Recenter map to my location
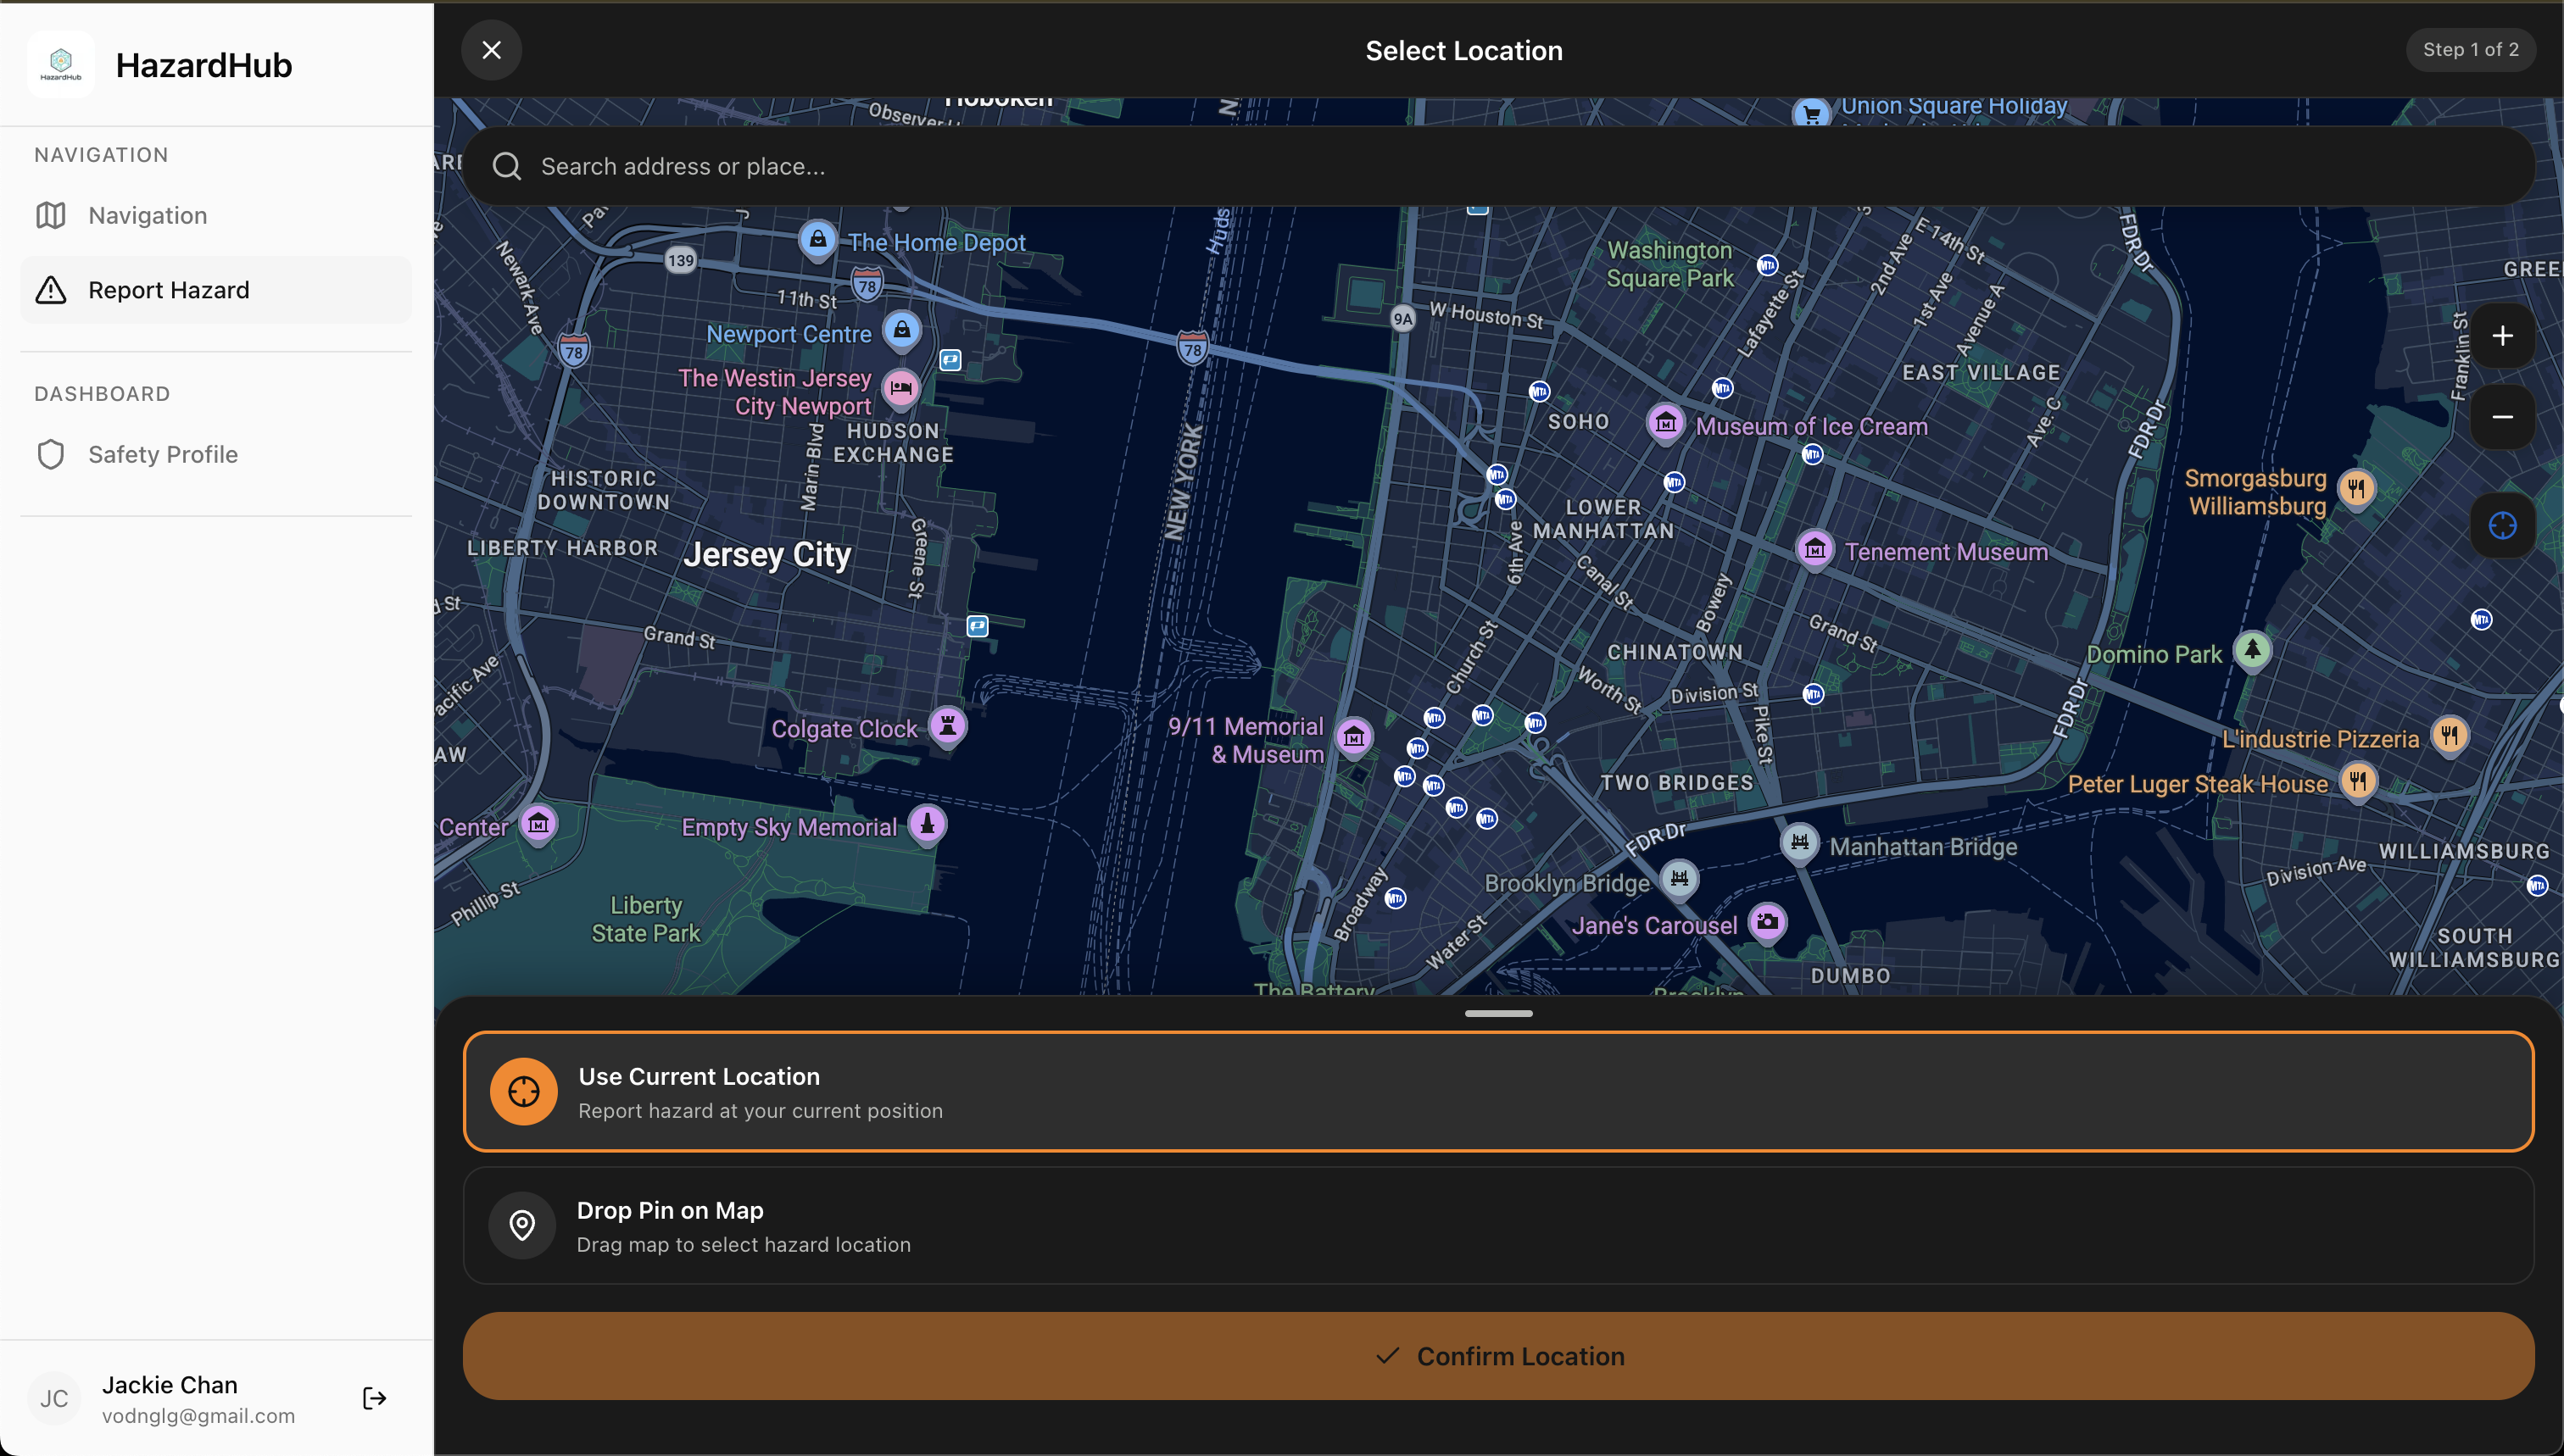2564x1456 pixels. click(x=2502, y=525)
